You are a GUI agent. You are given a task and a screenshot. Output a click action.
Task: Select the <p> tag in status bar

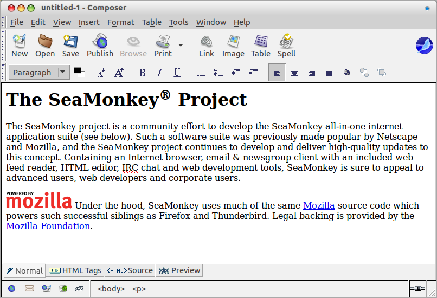coord(139,289)
